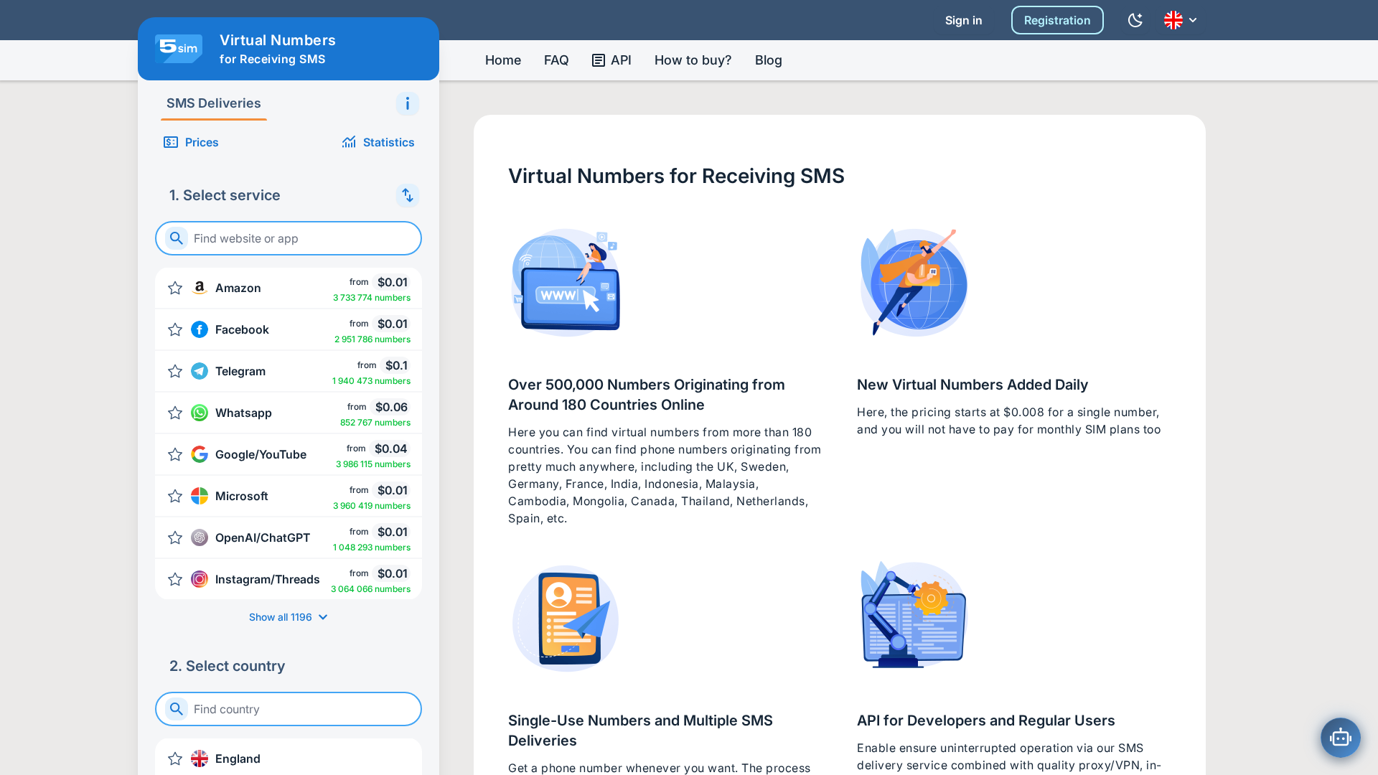Go to the API page
This screenshot has width=1378, height=775.
click(611, 60)
